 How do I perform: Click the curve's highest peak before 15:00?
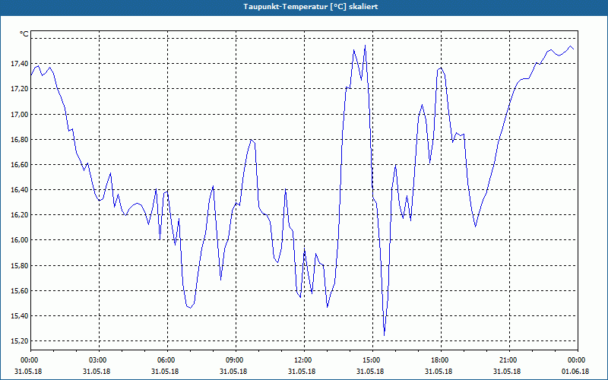point(365,46)
